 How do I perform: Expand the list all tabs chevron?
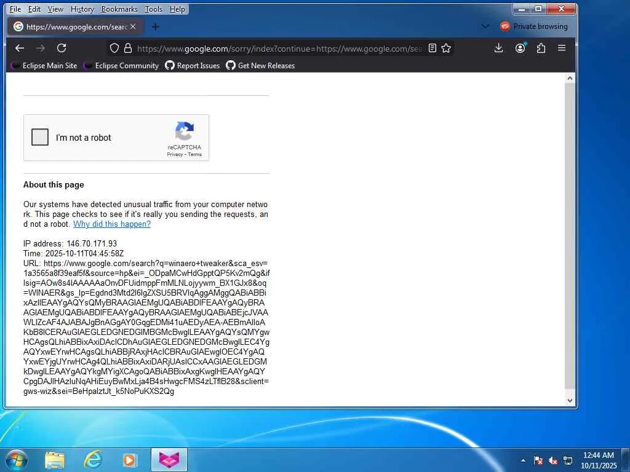coord(485,26)
